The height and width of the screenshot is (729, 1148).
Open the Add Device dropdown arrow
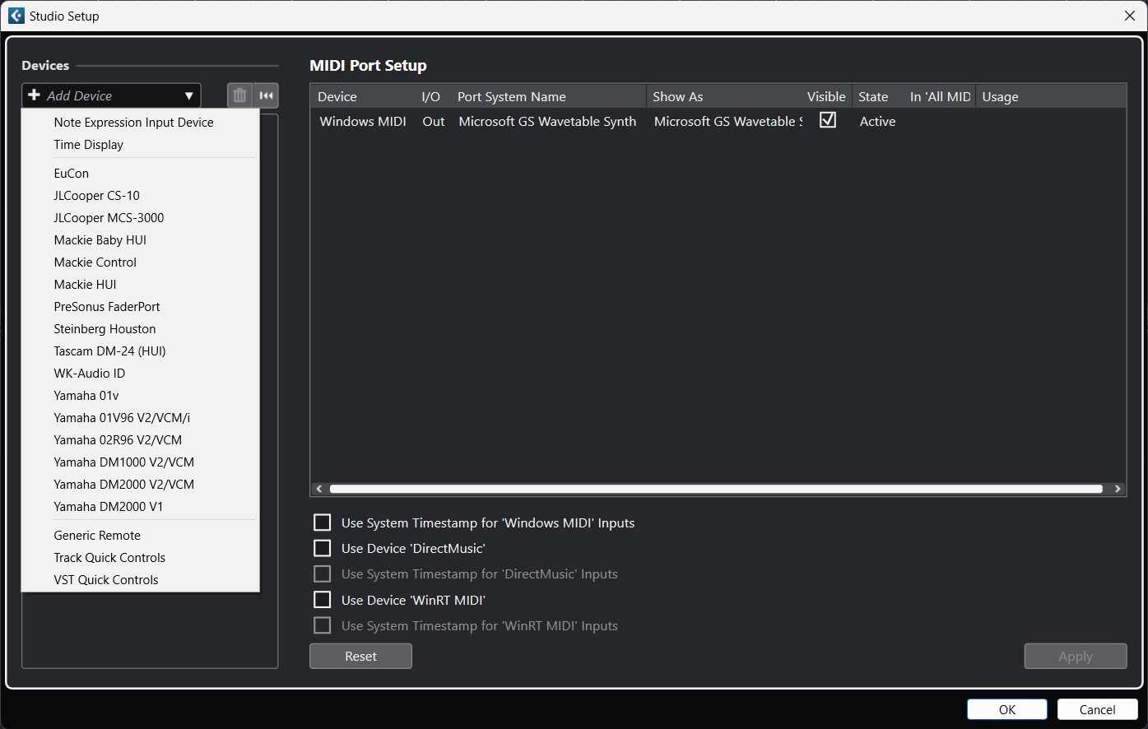pyautogui.click(x=189, y=95)
